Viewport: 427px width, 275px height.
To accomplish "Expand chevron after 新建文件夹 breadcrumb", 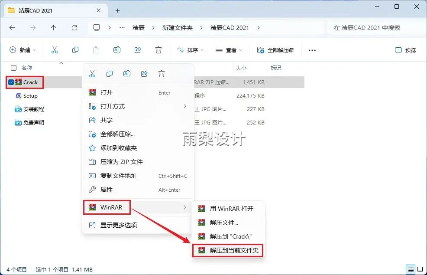I will click(201, 28).
